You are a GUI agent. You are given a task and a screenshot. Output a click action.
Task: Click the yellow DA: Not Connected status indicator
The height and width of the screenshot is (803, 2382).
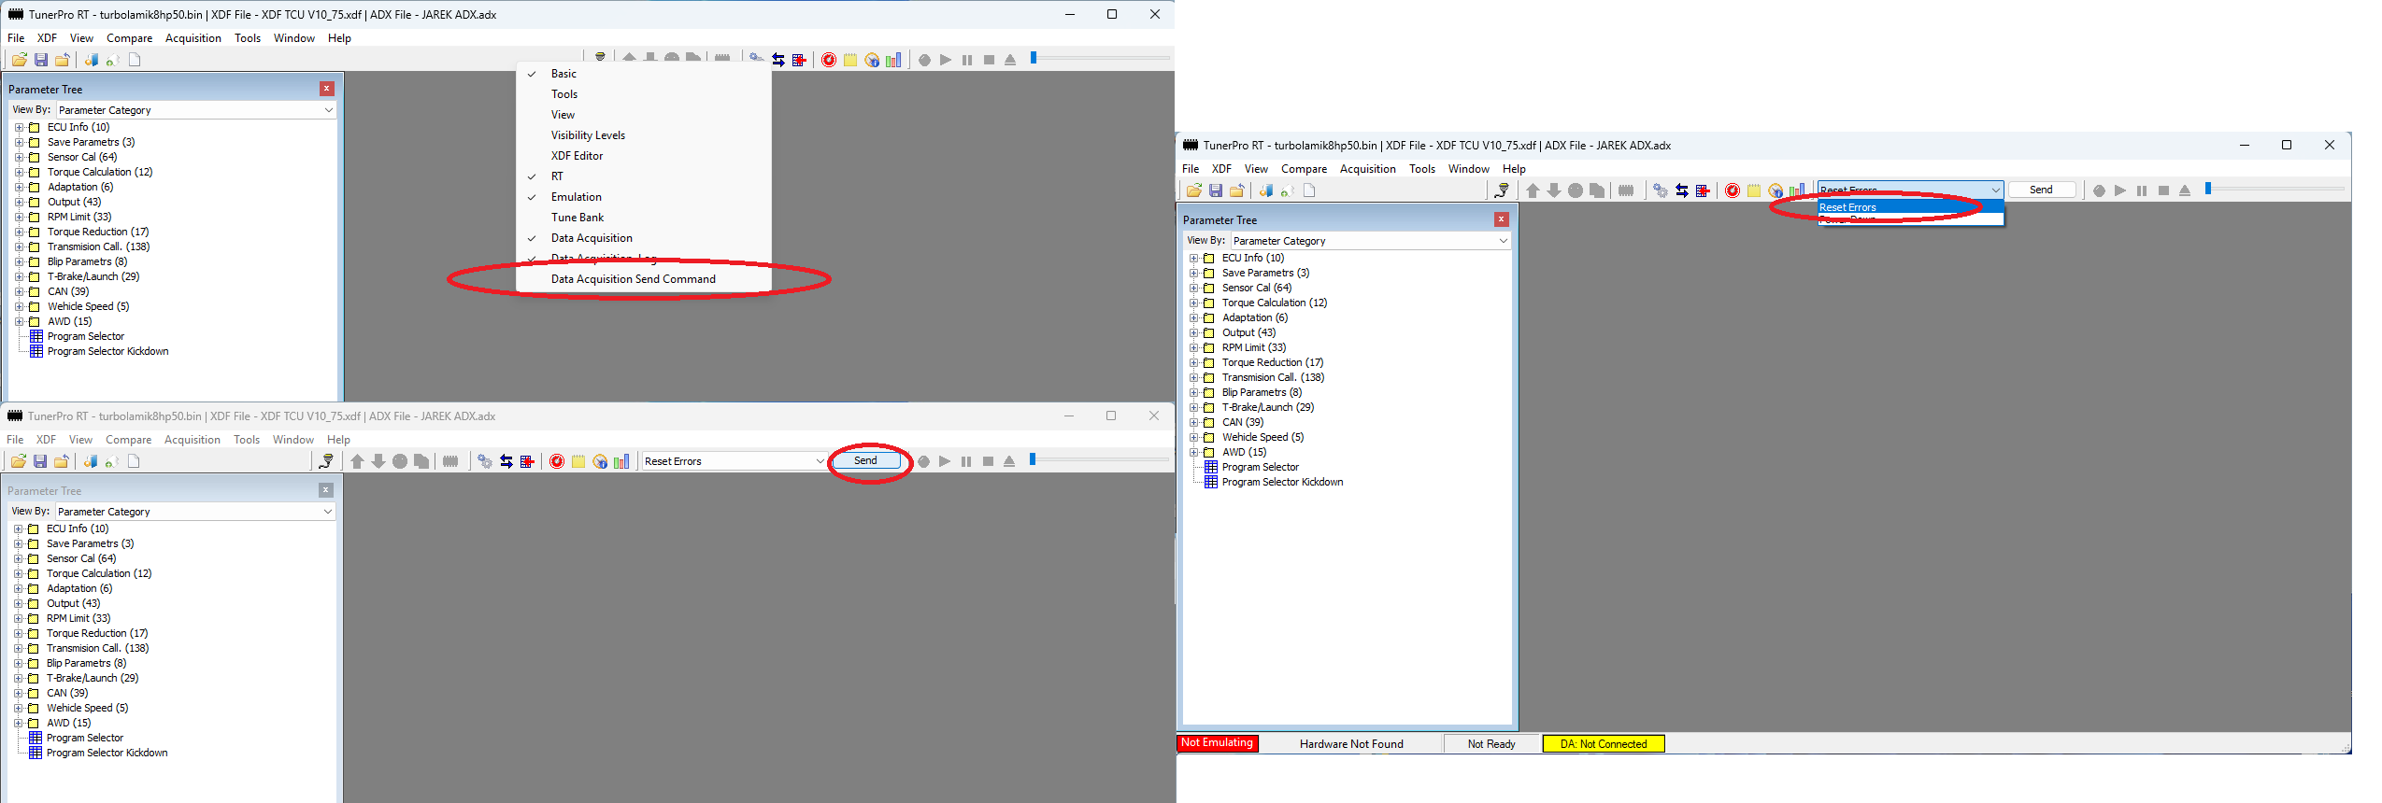(x=1603, y=744)
